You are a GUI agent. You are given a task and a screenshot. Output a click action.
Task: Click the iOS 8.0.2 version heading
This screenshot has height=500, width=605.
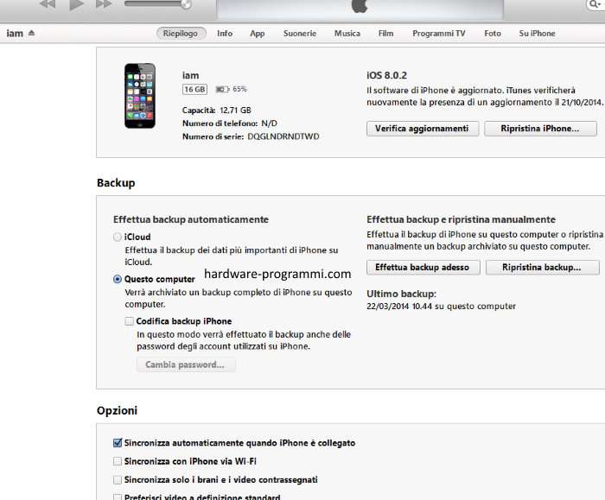point(386,75)
